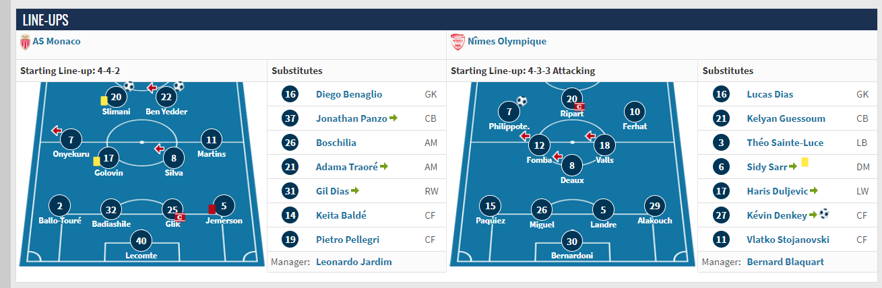Screen dimensions: 882x288
Task: Click Jemerson's red card icon
Action: coord(212,209)
